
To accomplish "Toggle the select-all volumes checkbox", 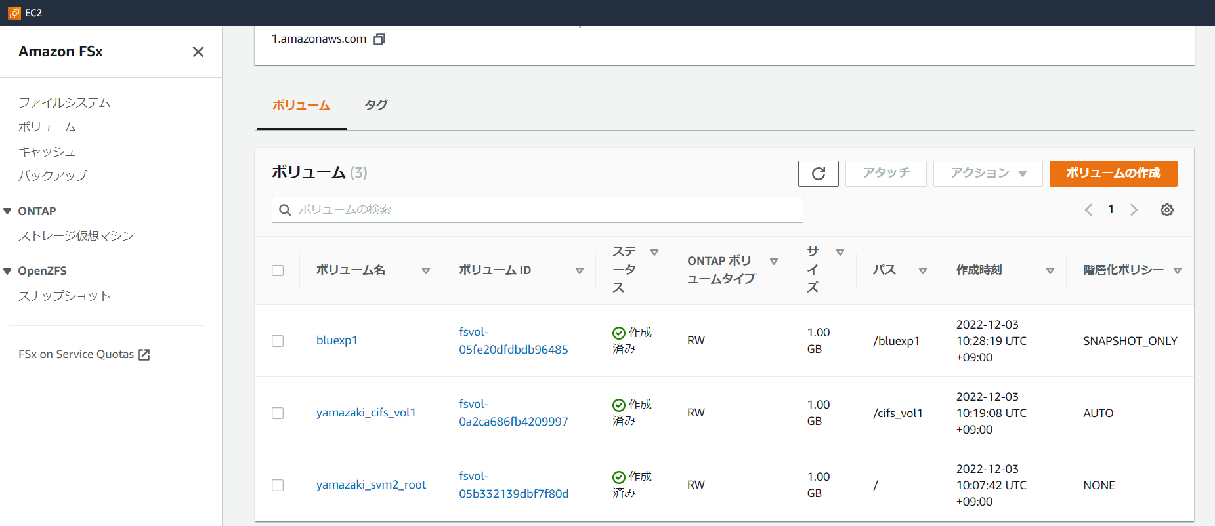I will tap(278, 270).
